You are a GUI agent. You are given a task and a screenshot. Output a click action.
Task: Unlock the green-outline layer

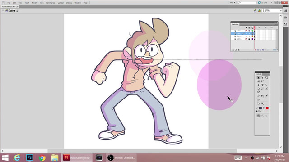(x=249, y=31)
